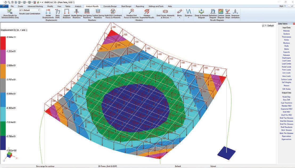Open the Surface Loads data table
The width and height of the screenshot is (295, 168).
coord(286,79)
